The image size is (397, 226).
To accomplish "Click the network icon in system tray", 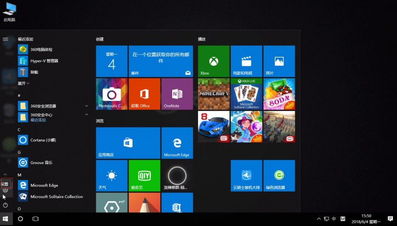I will click(327, 219).
